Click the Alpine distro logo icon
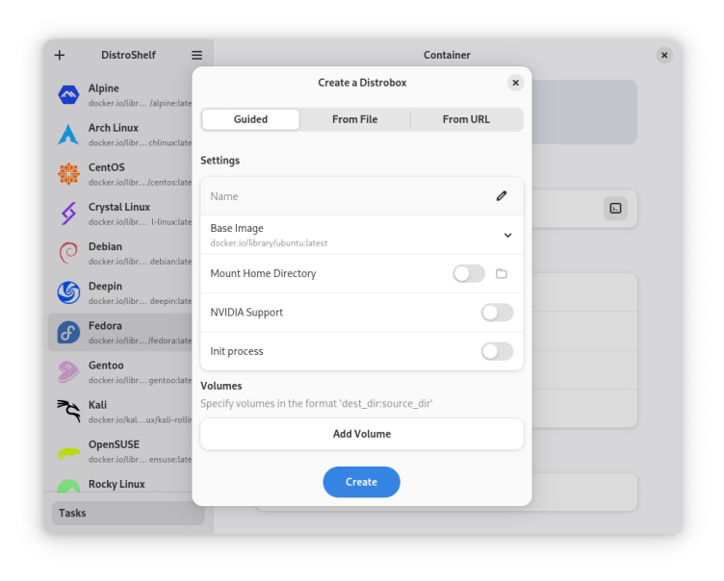724x581 pixels. pos(68,95)
